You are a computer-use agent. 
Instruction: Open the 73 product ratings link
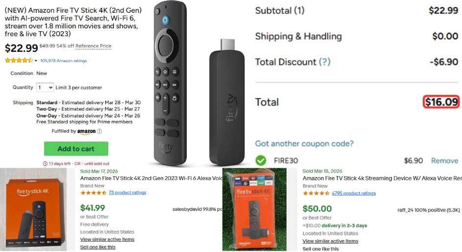pos(127,192)
